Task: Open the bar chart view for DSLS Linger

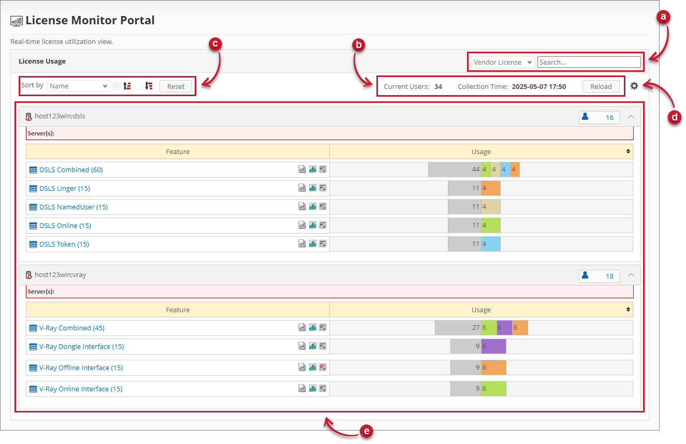Action: pyautogui.click(x=312, y=188)
